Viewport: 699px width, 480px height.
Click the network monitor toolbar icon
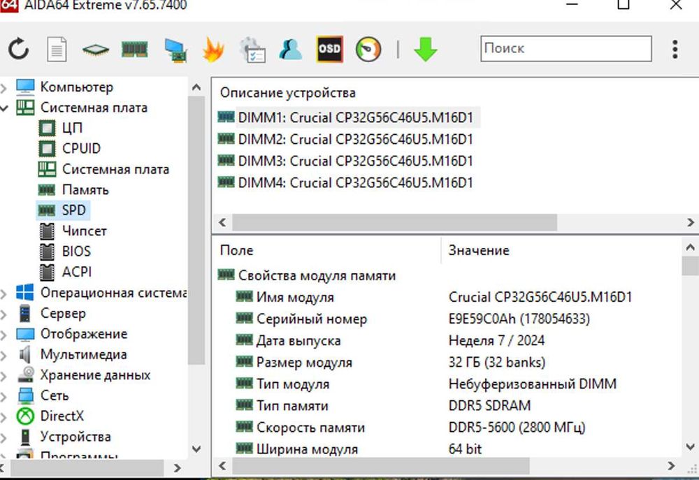175,50
